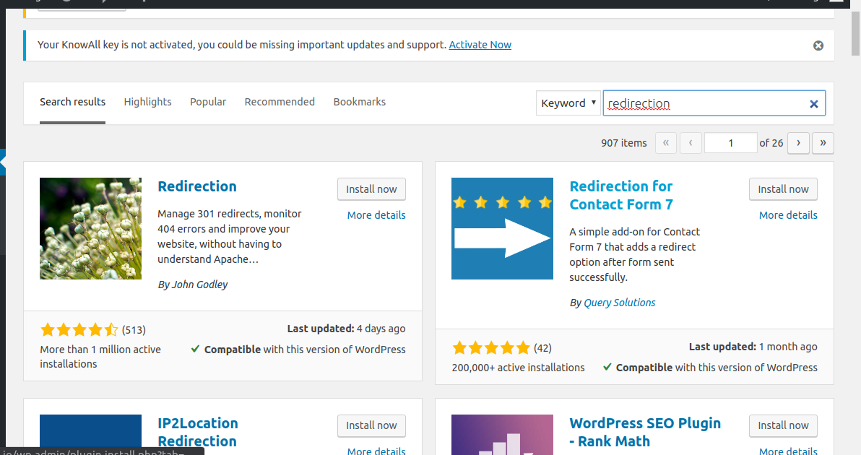Open the Rank Math plugin thumbnail
The height and width of the screenshot is (455, 861).
pyautogui.click(x=503, y=435)
